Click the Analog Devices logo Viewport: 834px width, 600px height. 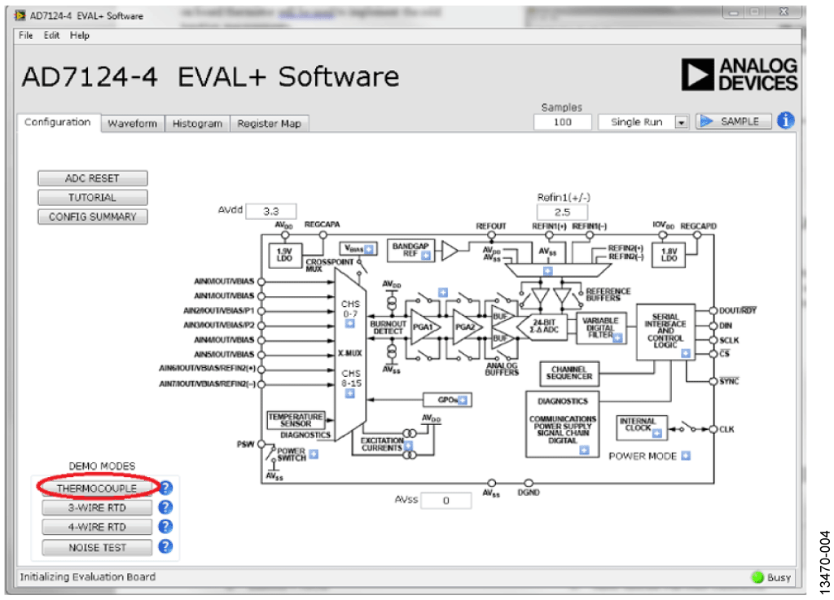tap(739, 74)
